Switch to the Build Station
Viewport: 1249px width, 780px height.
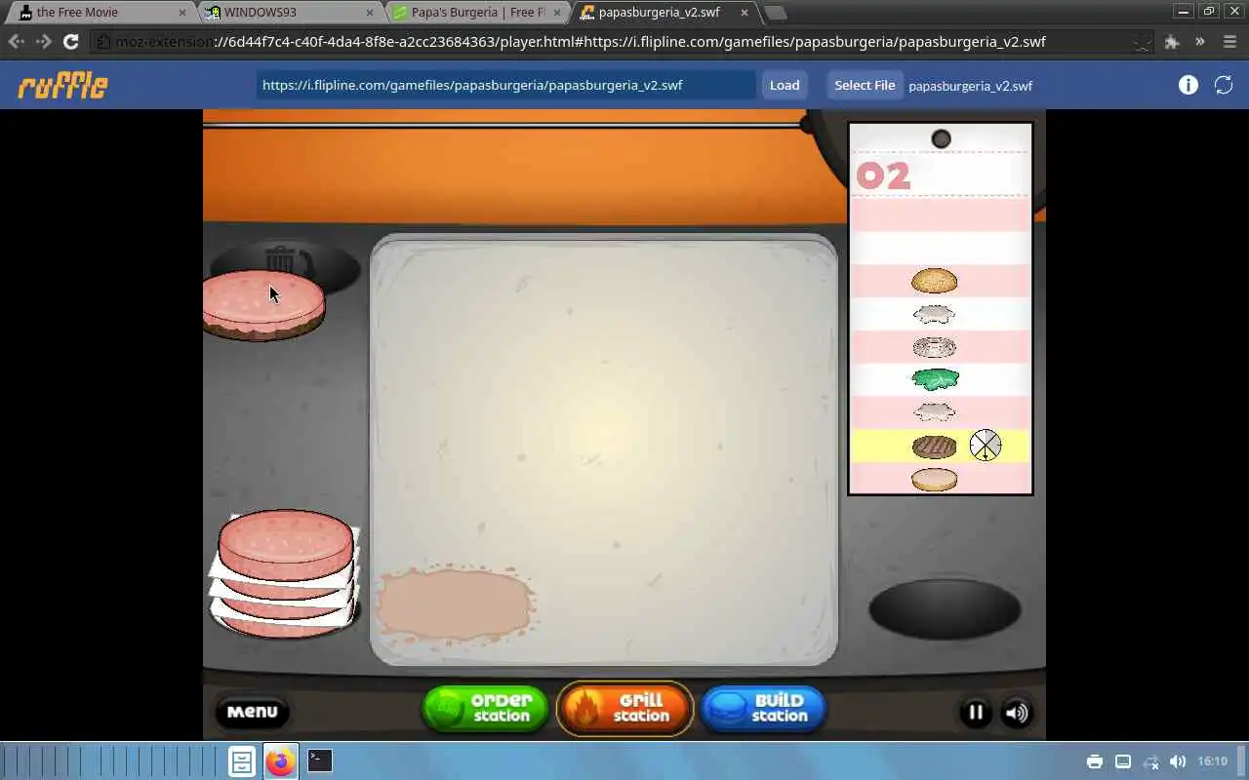pos(763,708)
